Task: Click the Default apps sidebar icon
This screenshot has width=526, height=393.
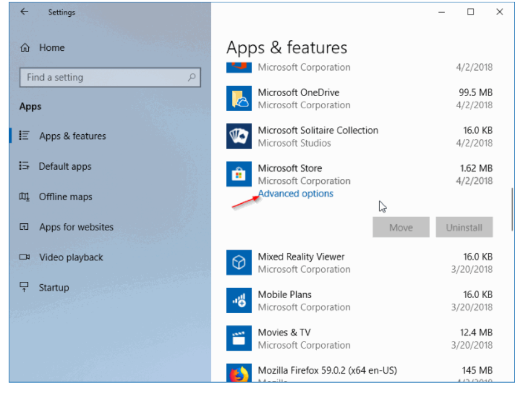Action: (24, 166)
